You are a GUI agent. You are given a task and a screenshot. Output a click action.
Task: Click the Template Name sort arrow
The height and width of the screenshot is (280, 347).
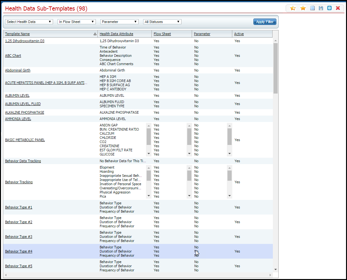click(x=95, y=34)
